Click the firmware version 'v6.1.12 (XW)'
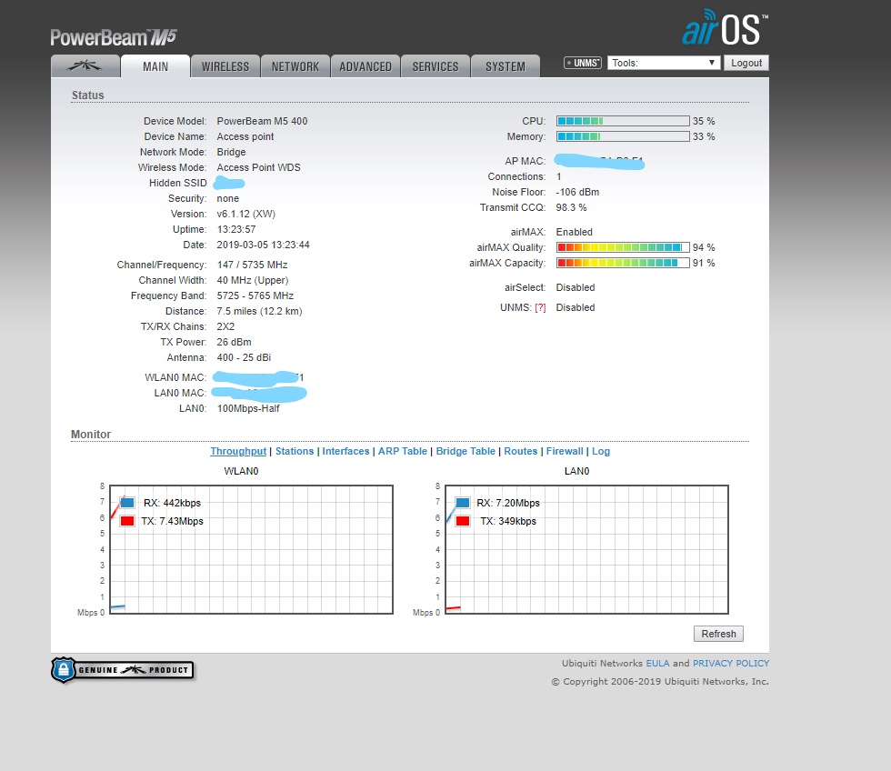The width and height of the screenshot is (891, 771). point(246,215)
